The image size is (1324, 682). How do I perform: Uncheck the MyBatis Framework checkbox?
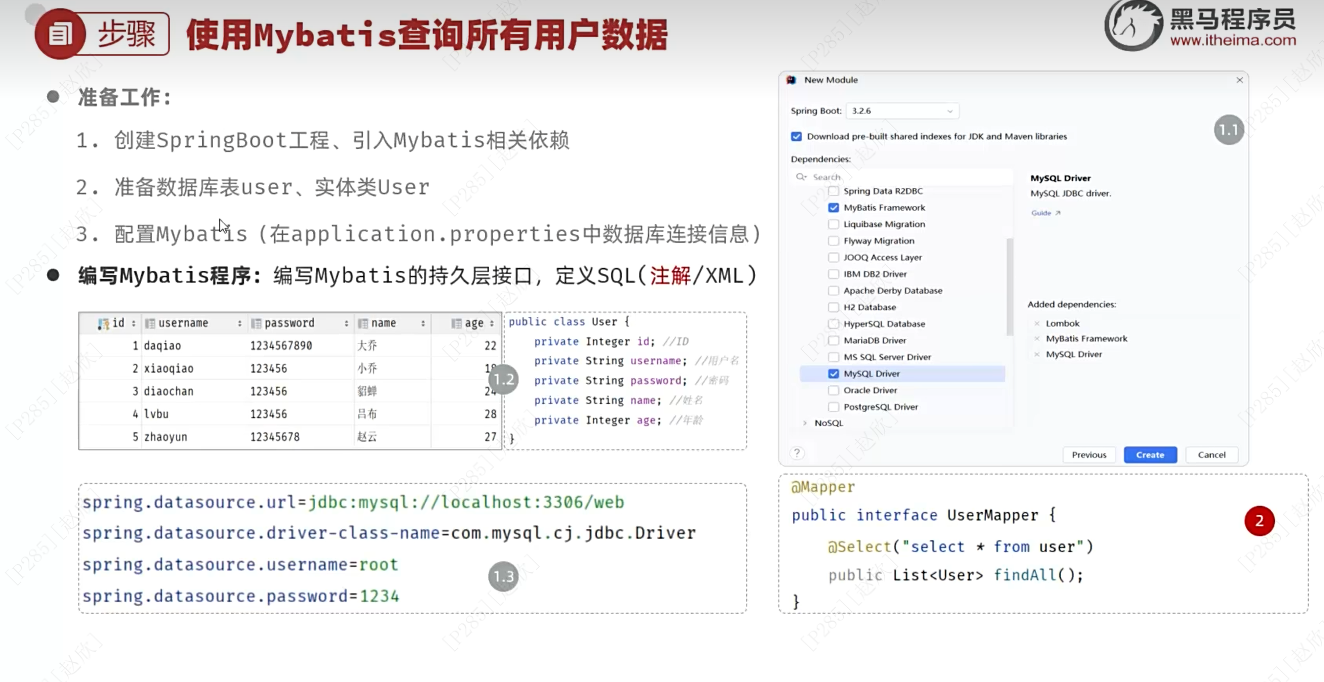833,208
